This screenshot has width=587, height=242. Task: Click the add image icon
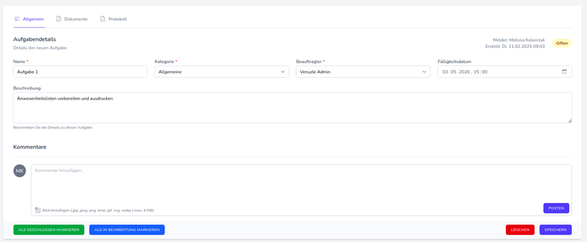(38, 210)
